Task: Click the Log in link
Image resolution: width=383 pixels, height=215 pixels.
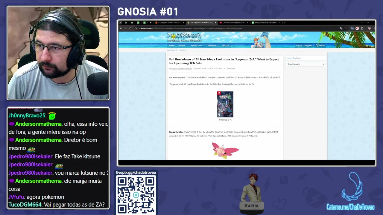Action: pyautogui.click(x=299, y=45)
